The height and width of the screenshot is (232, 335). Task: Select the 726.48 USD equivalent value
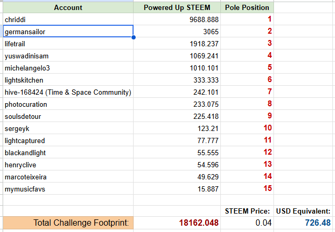(x=303, y=223)
